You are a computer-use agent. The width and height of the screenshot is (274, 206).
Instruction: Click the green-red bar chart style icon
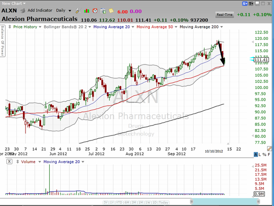click(86, 11)
